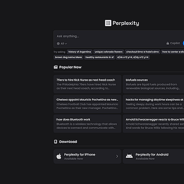The height and width of the screenshot is (184, 184).
Task: Open the All focus dropdown
Action: tap(62, 44)
